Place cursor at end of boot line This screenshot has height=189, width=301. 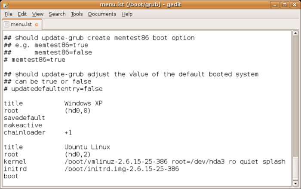(18, 176)
